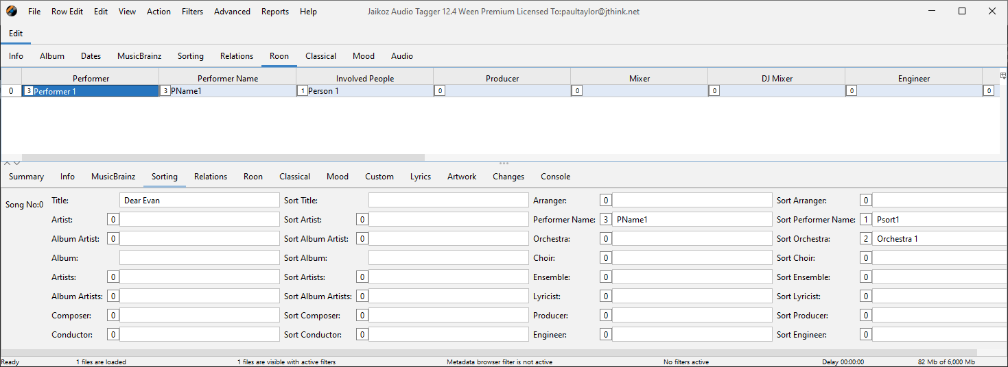
Task: Click into the Title field containing Dear Evan
Action: tap(199, 201)
